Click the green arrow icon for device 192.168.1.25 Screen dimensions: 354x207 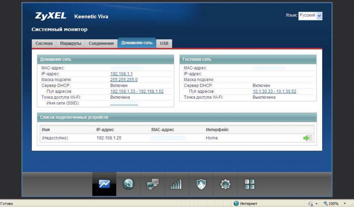pyautogui.click(x=308, y=138)
